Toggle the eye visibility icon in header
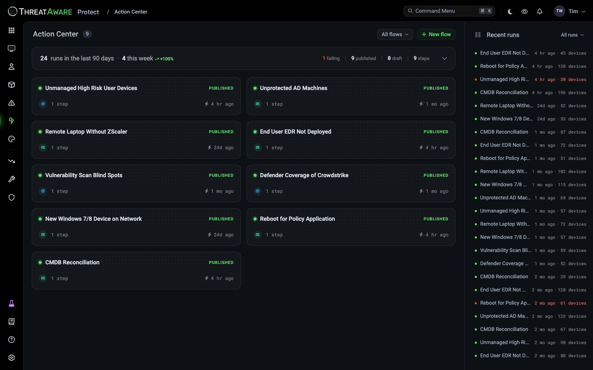593x370 pixels. 525,12
